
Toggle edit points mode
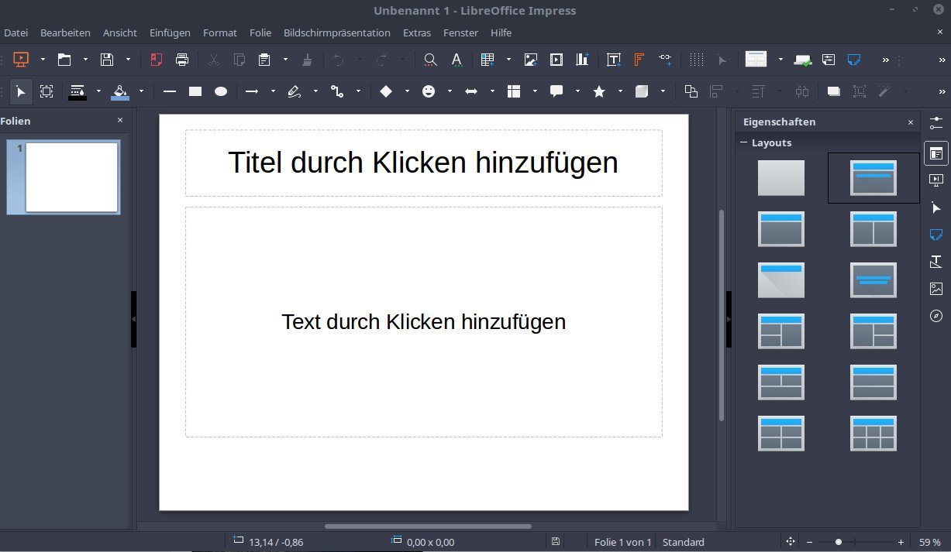pyautogui.click(x=47, y=91)
